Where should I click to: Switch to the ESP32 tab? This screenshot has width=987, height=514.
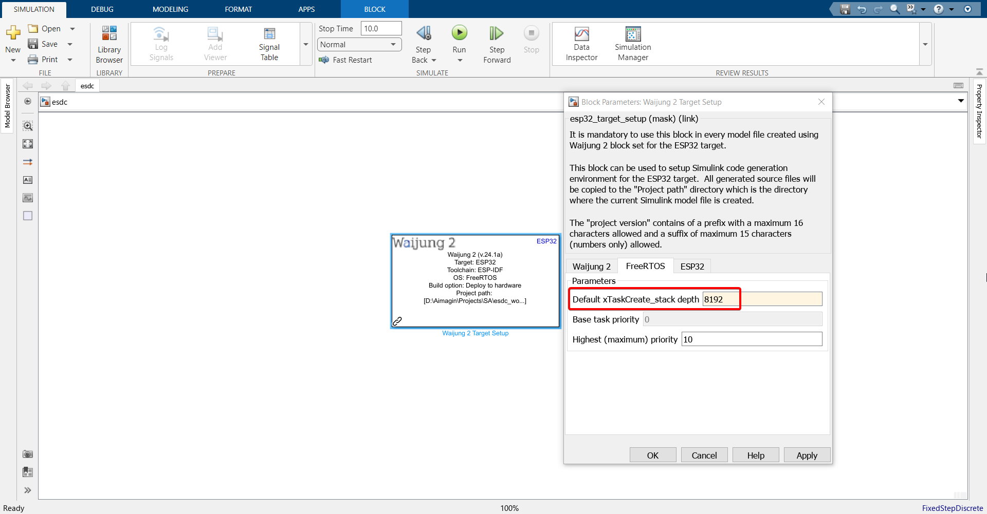(692, 266)
